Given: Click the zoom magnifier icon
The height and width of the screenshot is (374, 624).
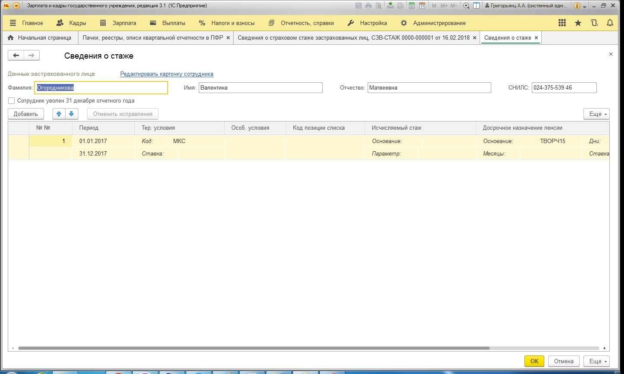Looking at the screenshot, I should click(x=466, y=6).
